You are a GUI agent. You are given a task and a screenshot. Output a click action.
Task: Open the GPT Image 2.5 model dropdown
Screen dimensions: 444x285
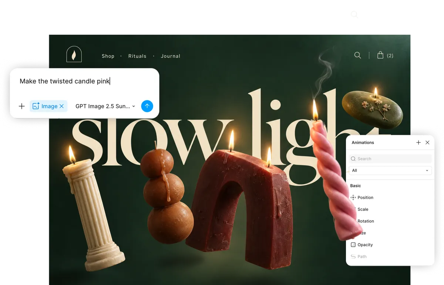coord(105,106)
